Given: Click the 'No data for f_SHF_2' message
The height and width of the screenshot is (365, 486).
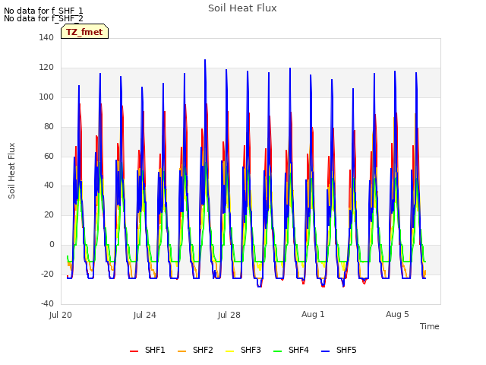Looking at the screenshot, I should click(x=43, y=18).
